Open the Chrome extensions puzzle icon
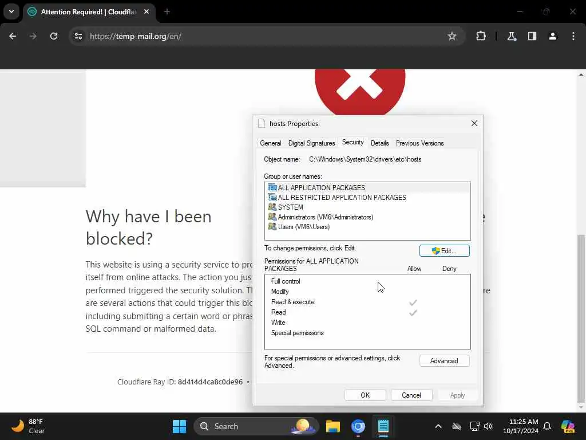586x440 pixels. click(481, 36)
